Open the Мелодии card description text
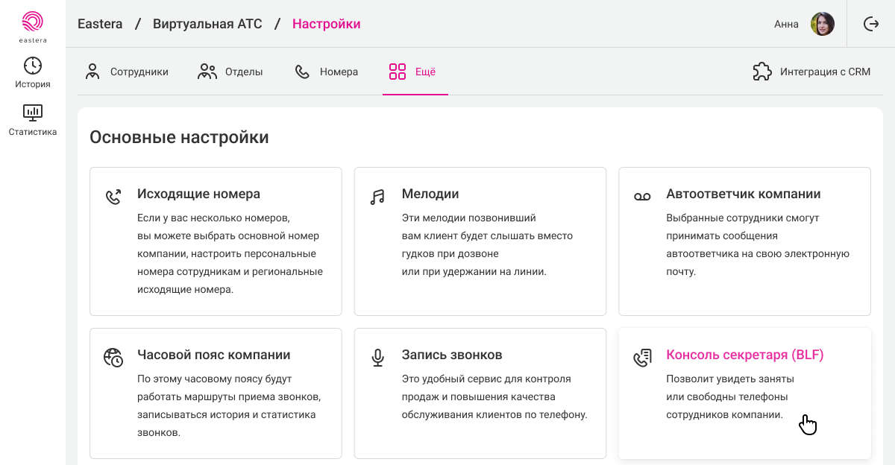895x465 pixels. (x=486, y=244)
